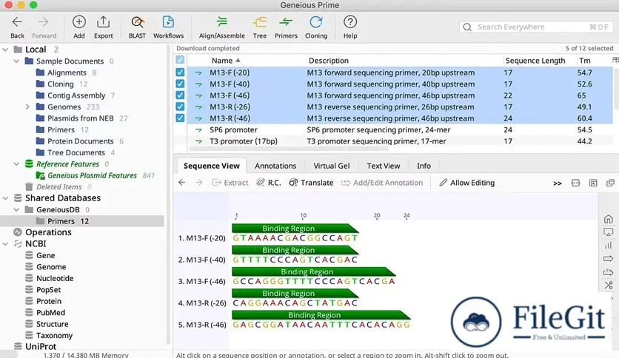Click the column chooser icon in table header

click(x=615, y=60)
